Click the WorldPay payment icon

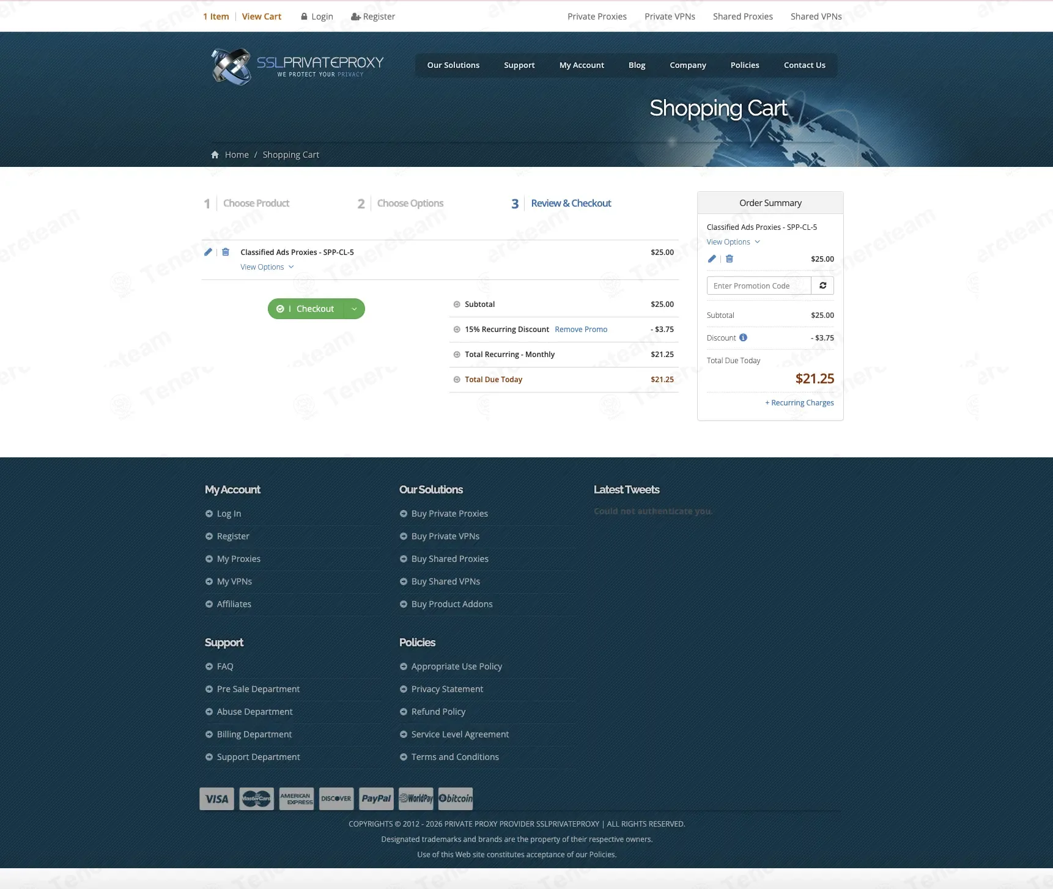coord(416,799)
